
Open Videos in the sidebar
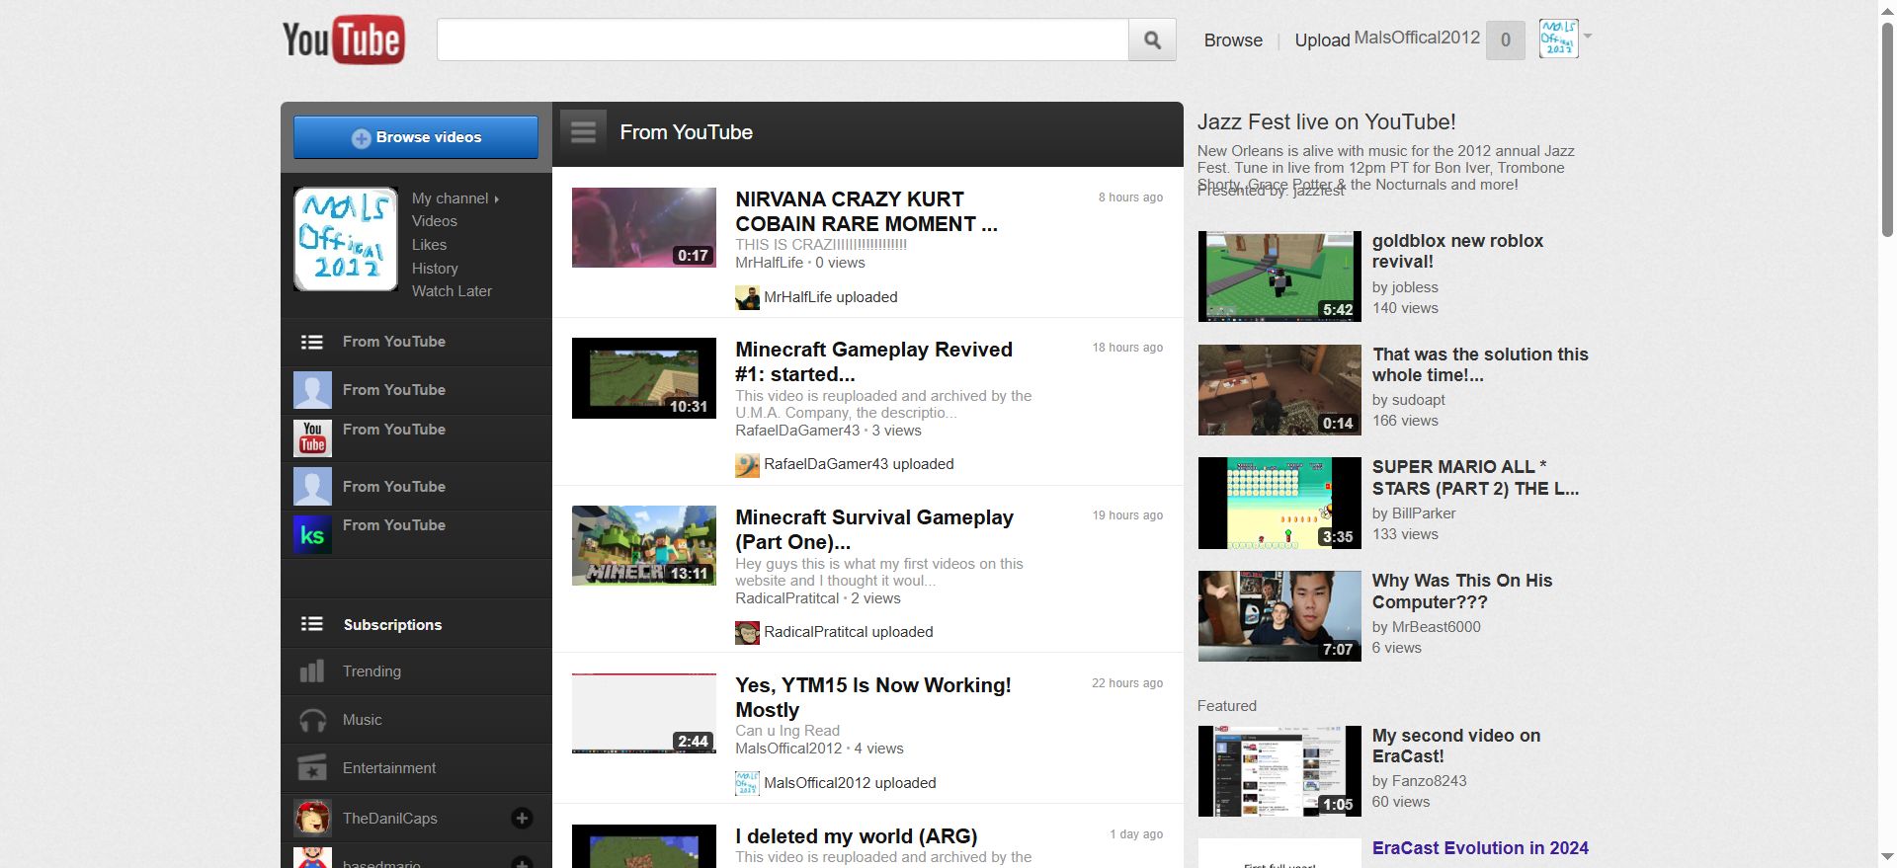435,221
